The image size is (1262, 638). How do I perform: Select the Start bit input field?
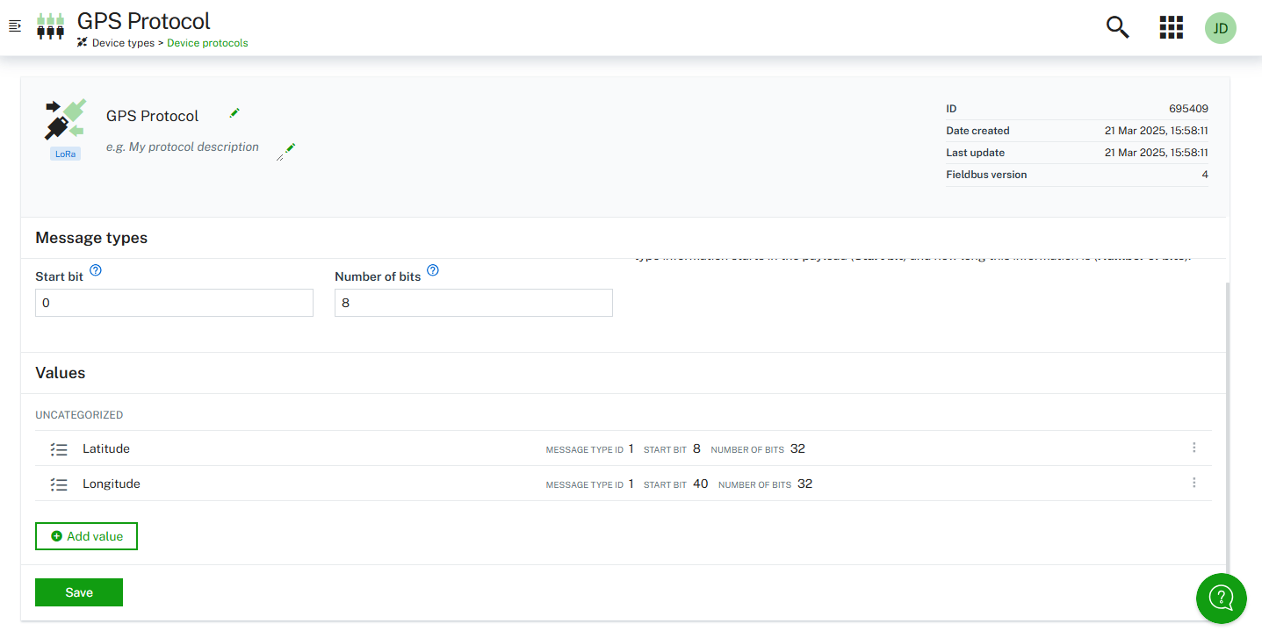[x=173, y=302]
